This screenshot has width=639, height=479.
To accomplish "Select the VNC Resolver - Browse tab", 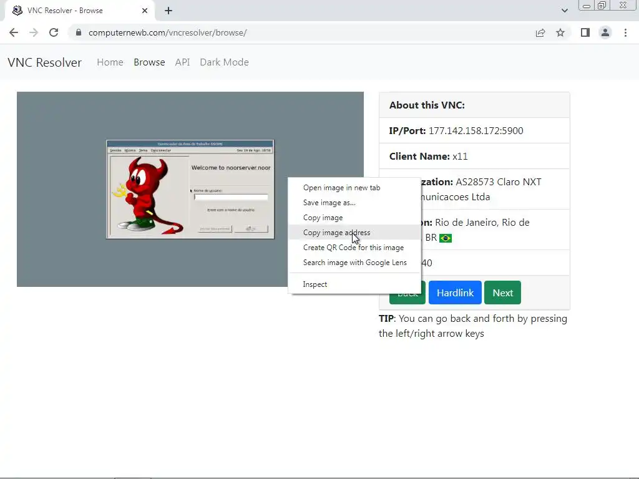I will tap(79, 11).
